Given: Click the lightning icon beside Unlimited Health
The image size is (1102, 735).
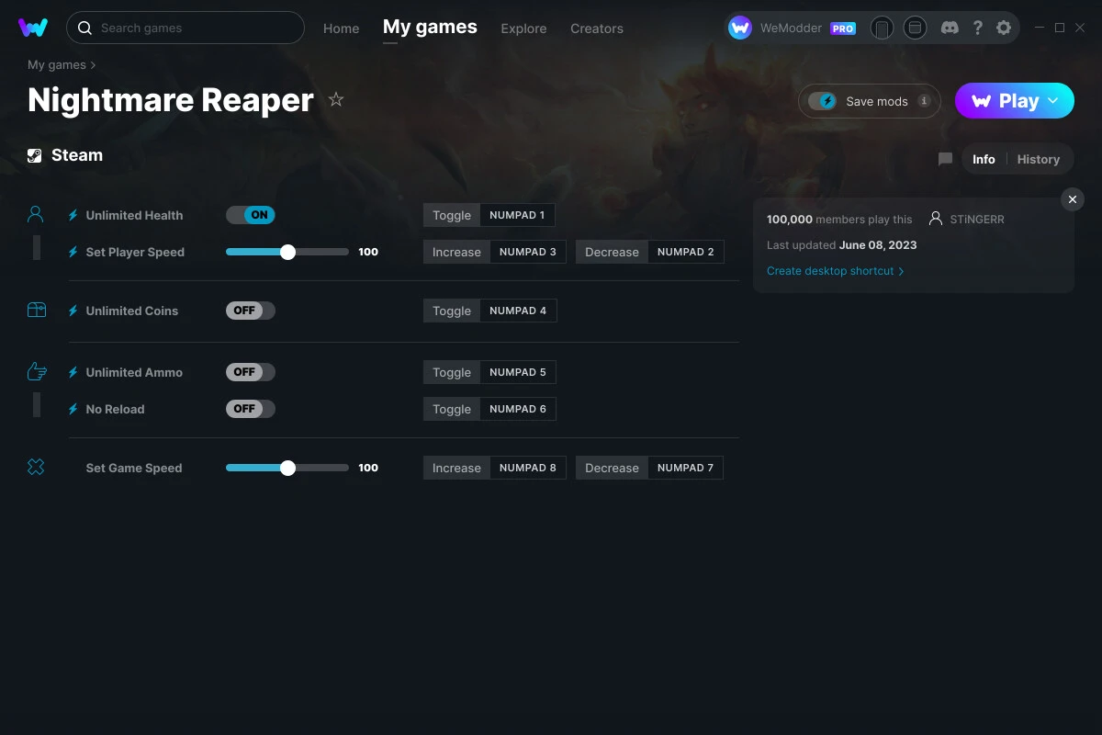Looking at the screenshot, I should click(x=73, y=215).
